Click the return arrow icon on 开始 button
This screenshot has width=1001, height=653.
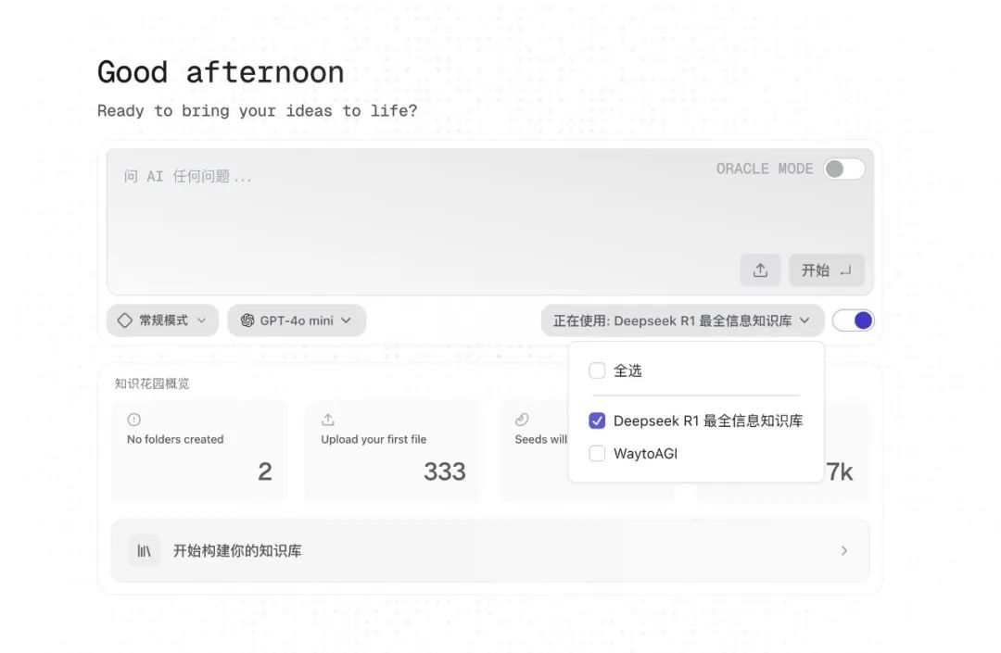coord(845,270)
